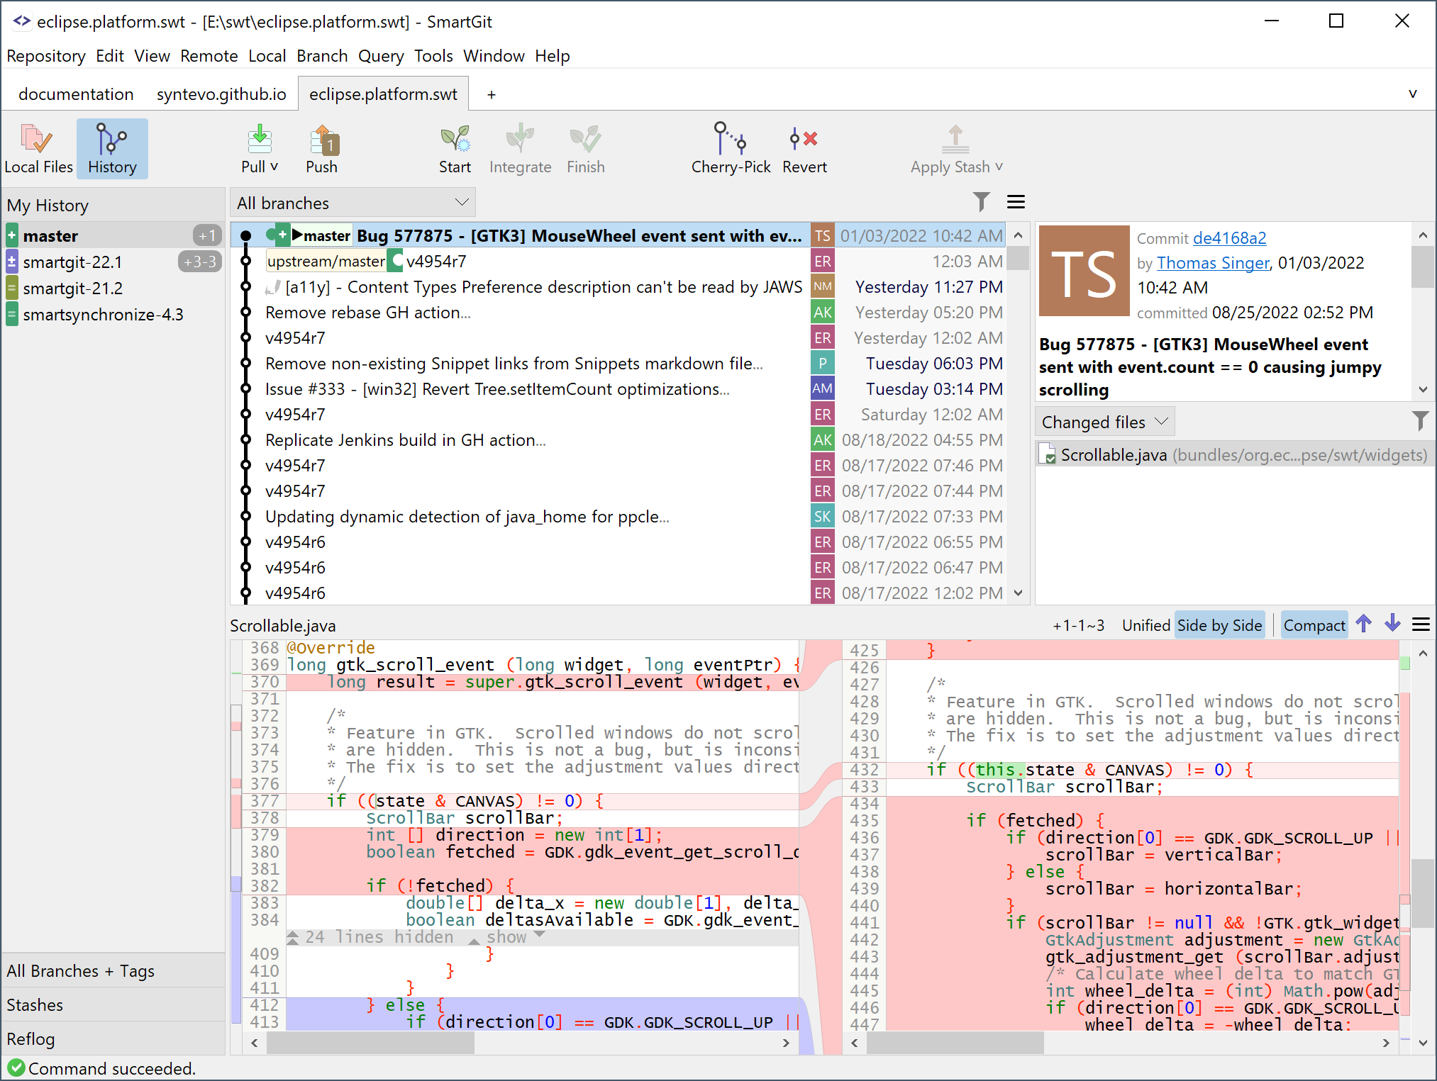Click the P author badge

(x=822, y=363)
